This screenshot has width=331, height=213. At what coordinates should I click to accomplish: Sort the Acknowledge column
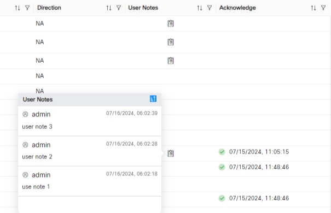(313, 8)
